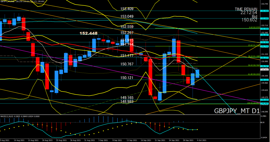Select the 149.620 price axis value
Screen dimensions: 270x142
coord(264,90)
